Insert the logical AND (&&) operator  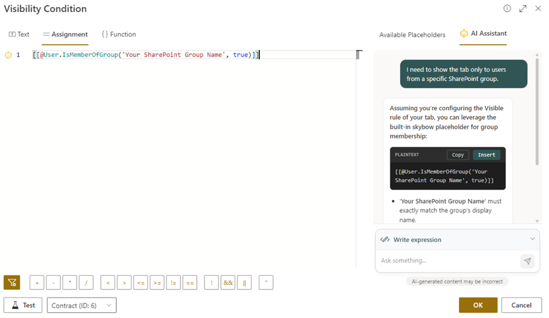228,282
